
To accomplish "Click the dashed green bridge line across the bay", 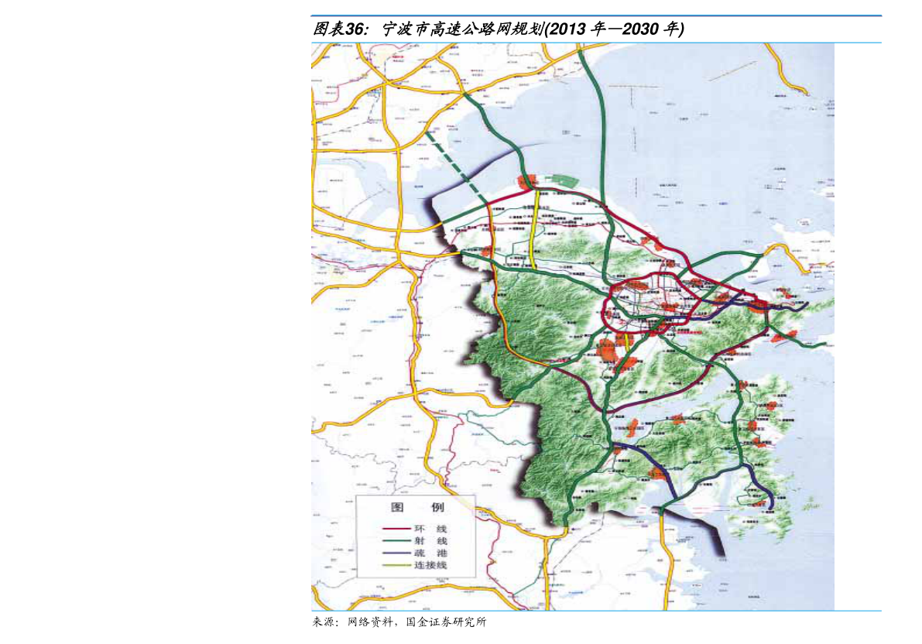I will [457, 166].
